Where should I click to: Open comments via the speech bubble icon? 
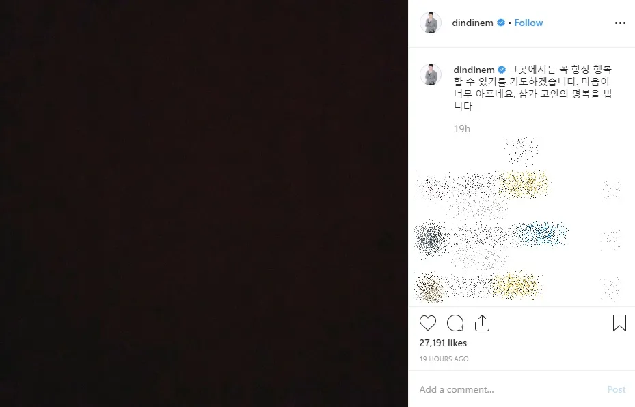tap(455, 323)
